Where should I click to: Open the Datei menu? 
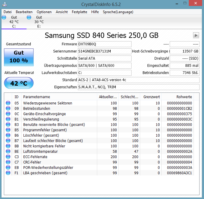[7, 12]
